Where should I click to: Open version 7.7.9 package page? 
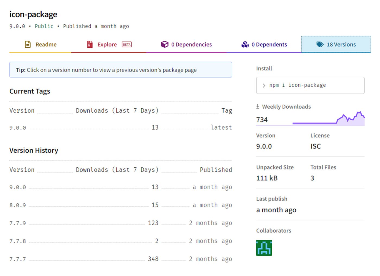pos(18,223)
